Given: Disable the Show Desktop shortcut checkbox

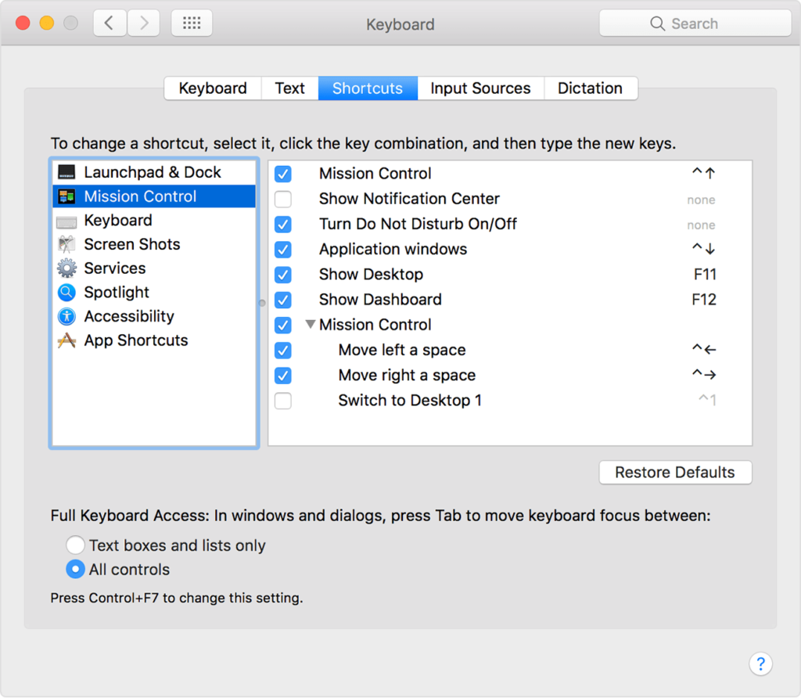Looking at the screenshot, I should point(282,275).
